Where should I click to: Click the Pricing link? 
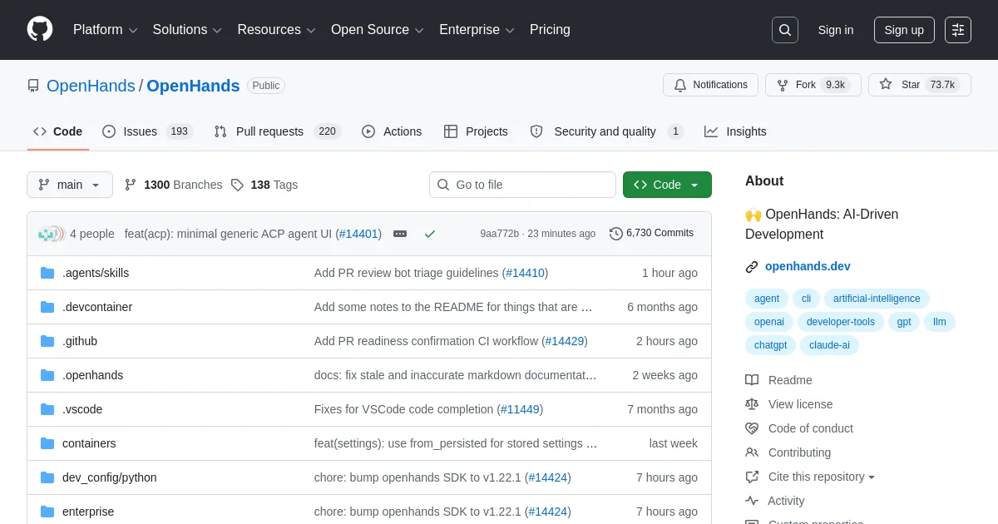pos(550,30)
